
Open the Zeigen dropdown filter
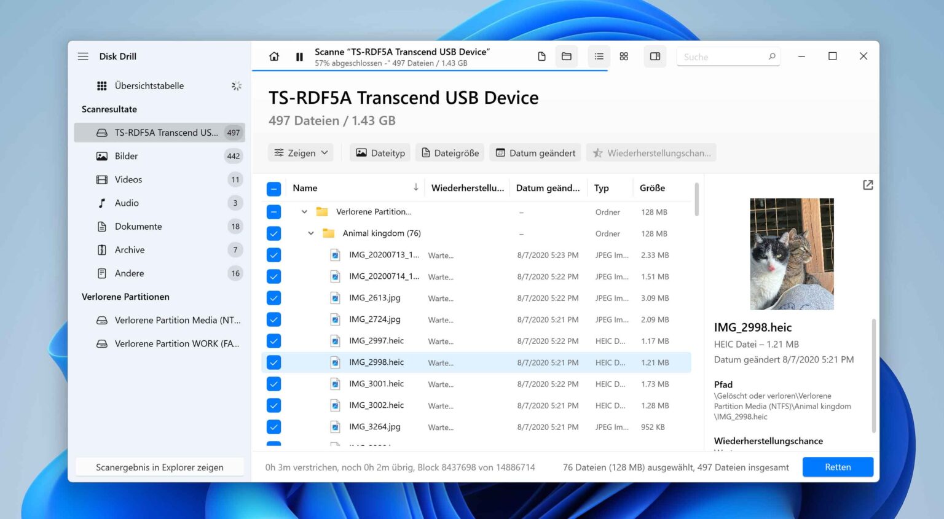tap(301, 153)
